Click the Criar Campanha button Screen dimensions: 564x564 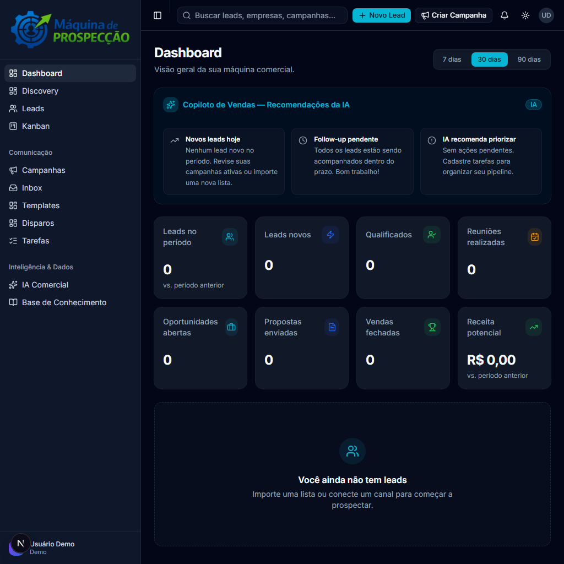pos(453,15)
